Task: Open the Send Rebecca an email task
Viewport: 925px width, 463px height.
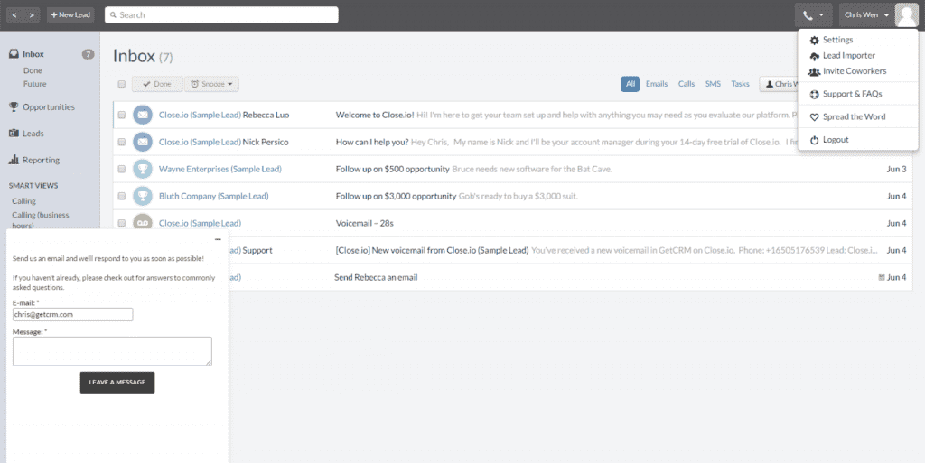Action: (x=376, y=277)
